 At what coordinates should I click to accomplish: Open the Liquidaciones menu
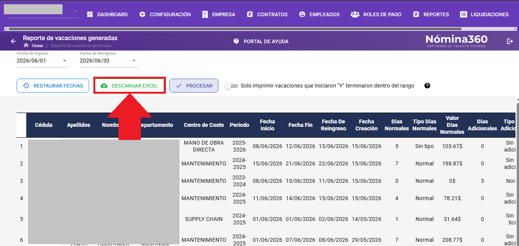coord(484,14)
